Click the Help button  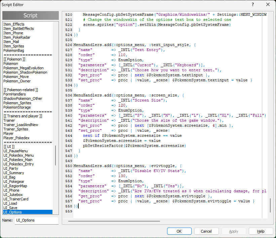click(261, 231)
